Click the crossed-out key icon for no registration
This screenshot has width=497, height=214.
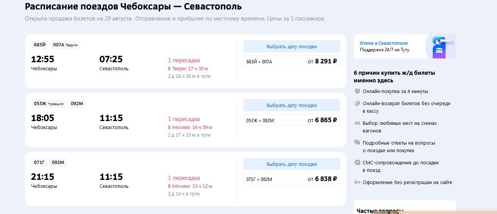[357, 182]
